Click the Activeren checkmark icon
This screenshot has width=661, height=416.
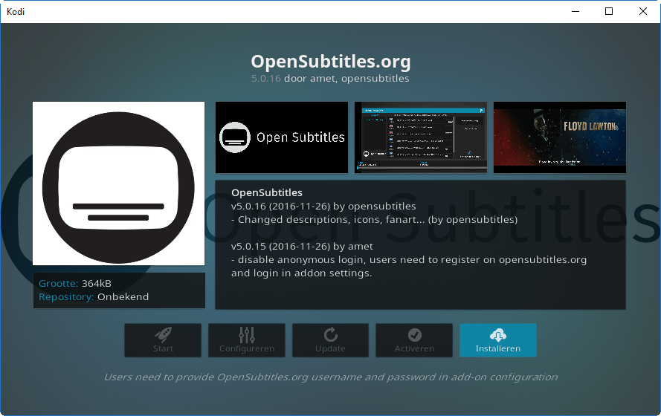414,335
